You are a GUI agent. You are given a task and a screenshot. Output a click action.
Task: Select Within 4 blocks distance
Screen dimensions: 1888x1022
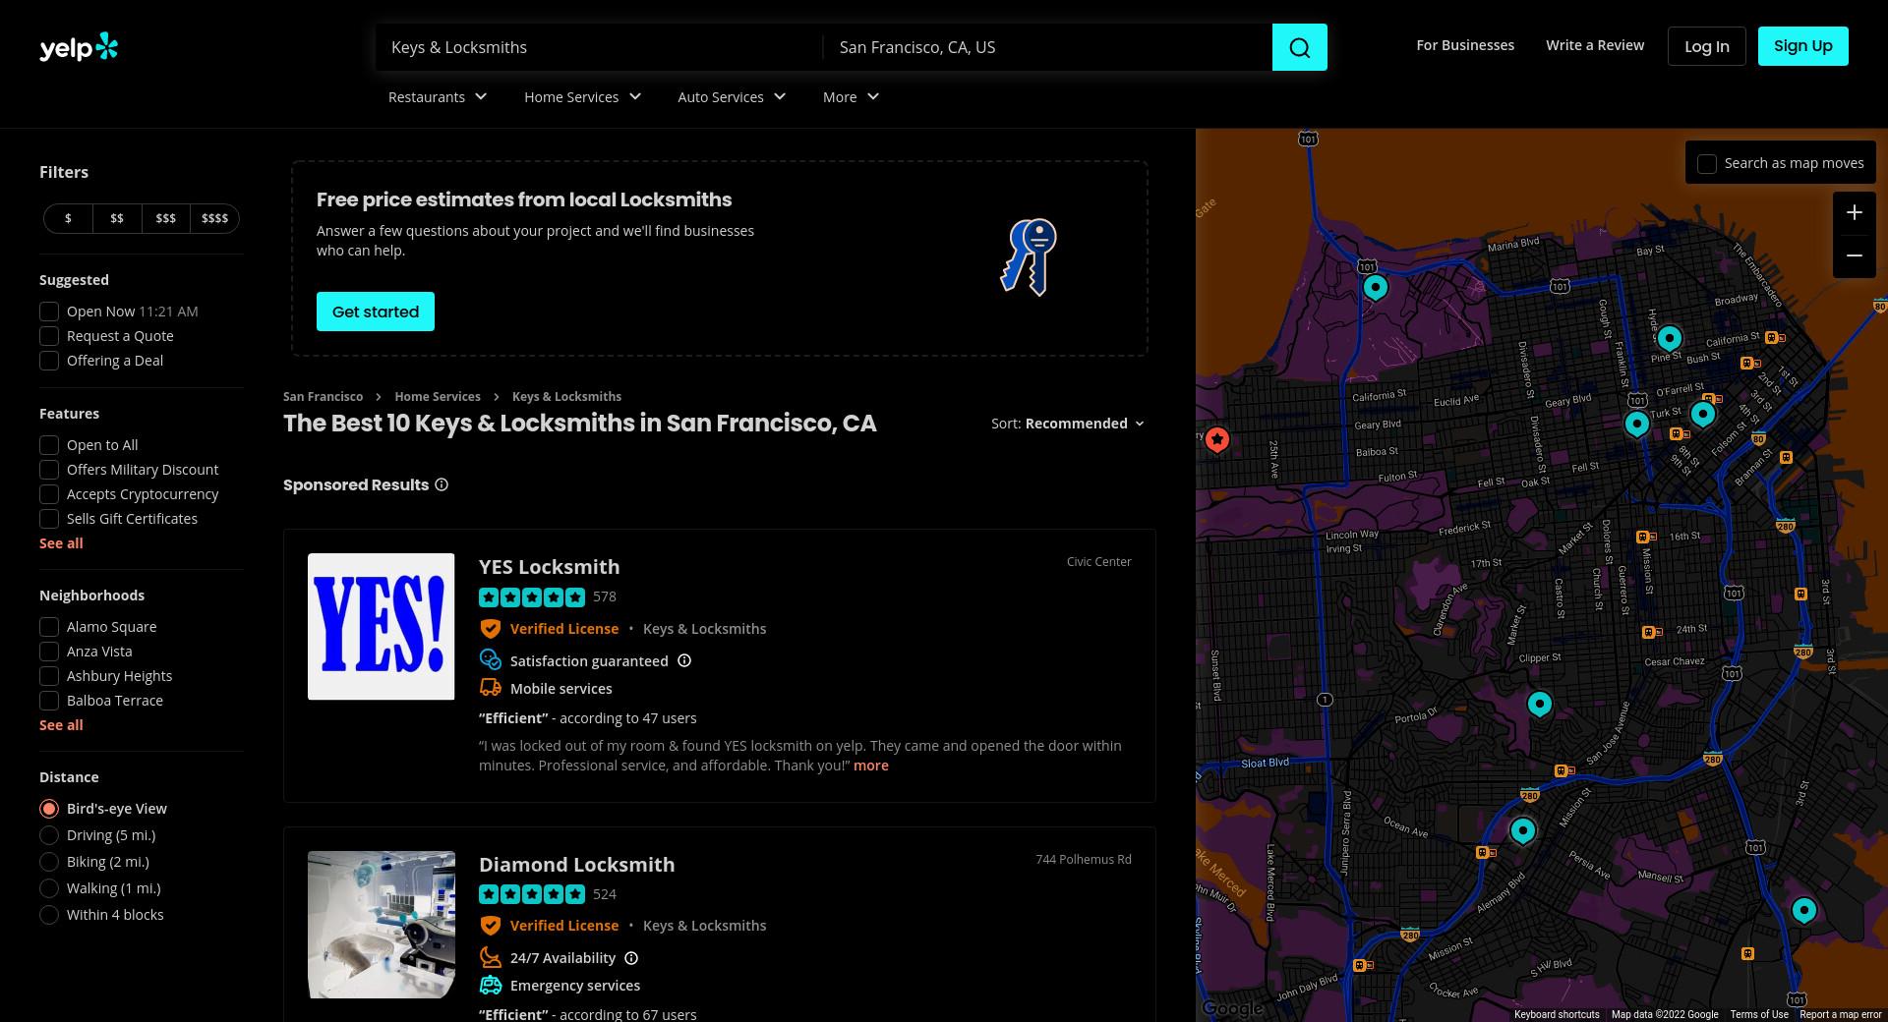coord(49,915)
